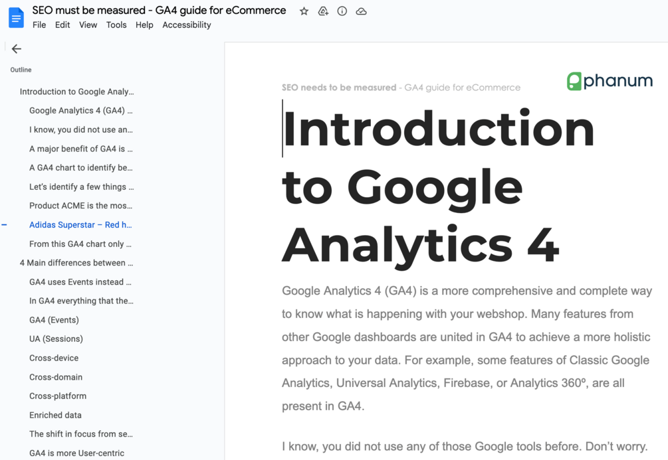Image resolution: width=668 pixels, height=460 pixels.
Task: Select 'I know, you did not use an…' outline item
Action: [x=81, y=130]
